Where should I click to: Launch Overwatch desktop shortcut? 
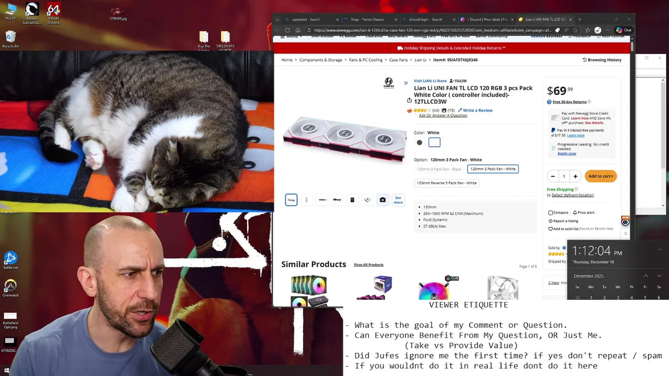[10, 288]
